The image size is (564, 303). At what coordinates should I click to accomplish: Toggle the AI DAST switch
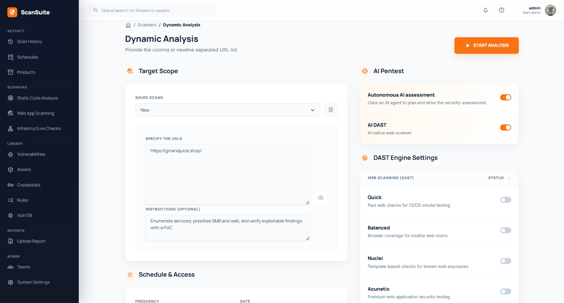pyautogui.click(x=505, y=128)
